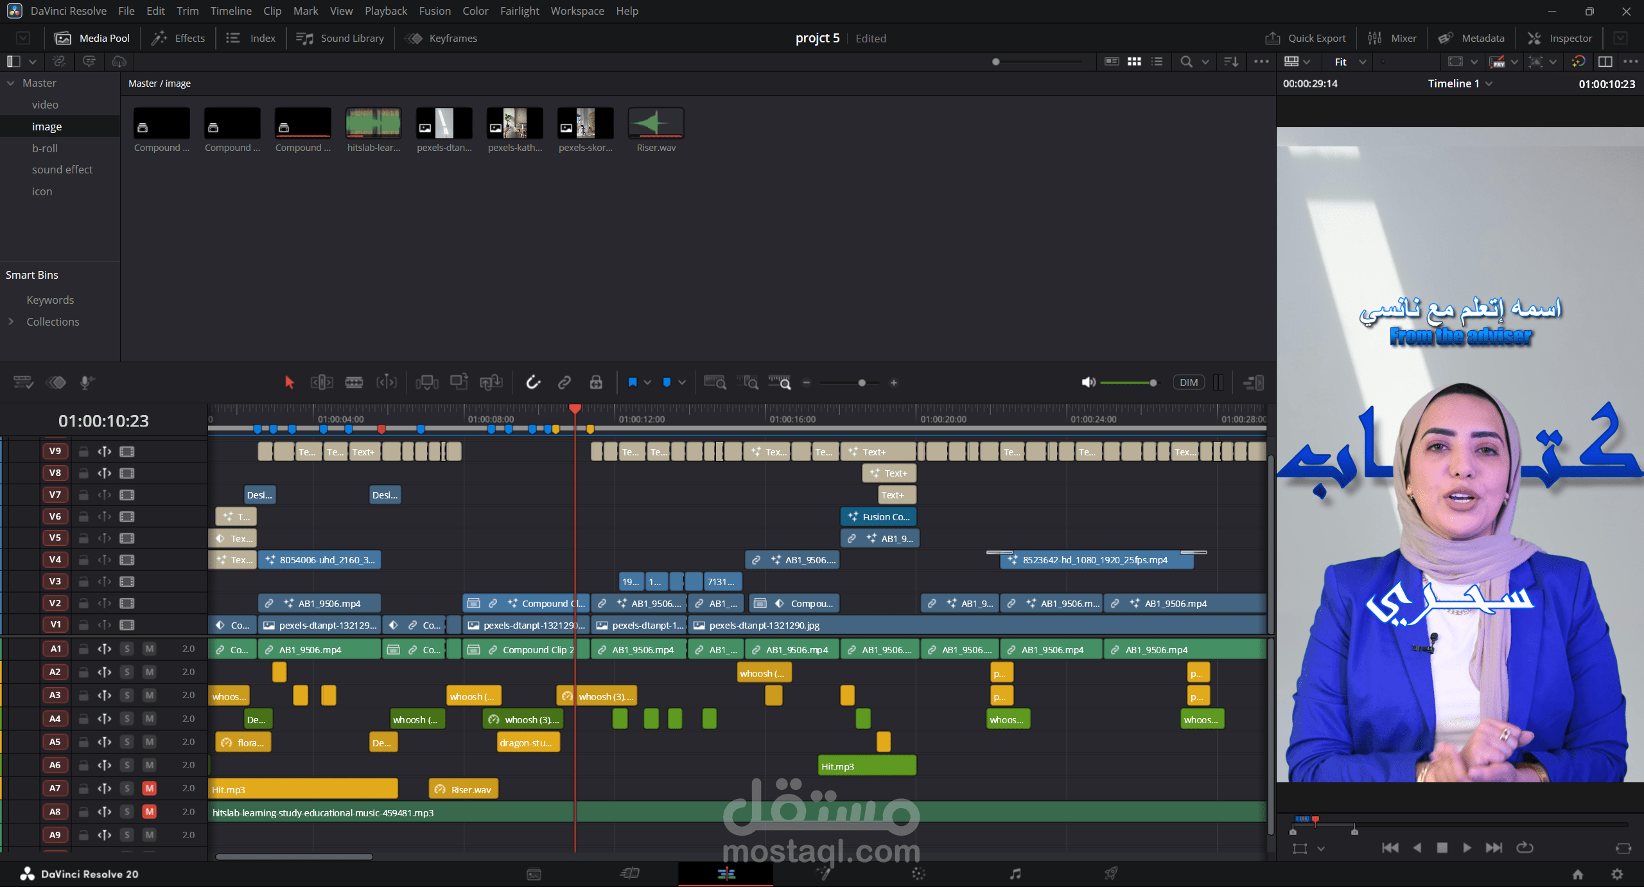The image size is (1644, 887).
Task: Switch to the Fusion page icon
Action: 823,874
